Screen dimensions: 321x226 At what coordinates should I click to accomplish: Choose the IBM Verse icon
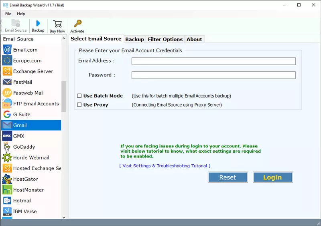click(x=7, y=211)
